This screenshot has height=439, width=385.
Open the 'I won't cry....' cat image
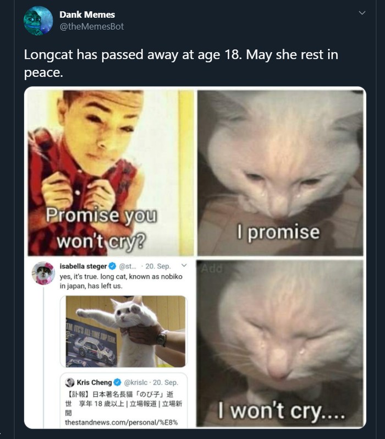pyautogui.click(x=280, y=343)
